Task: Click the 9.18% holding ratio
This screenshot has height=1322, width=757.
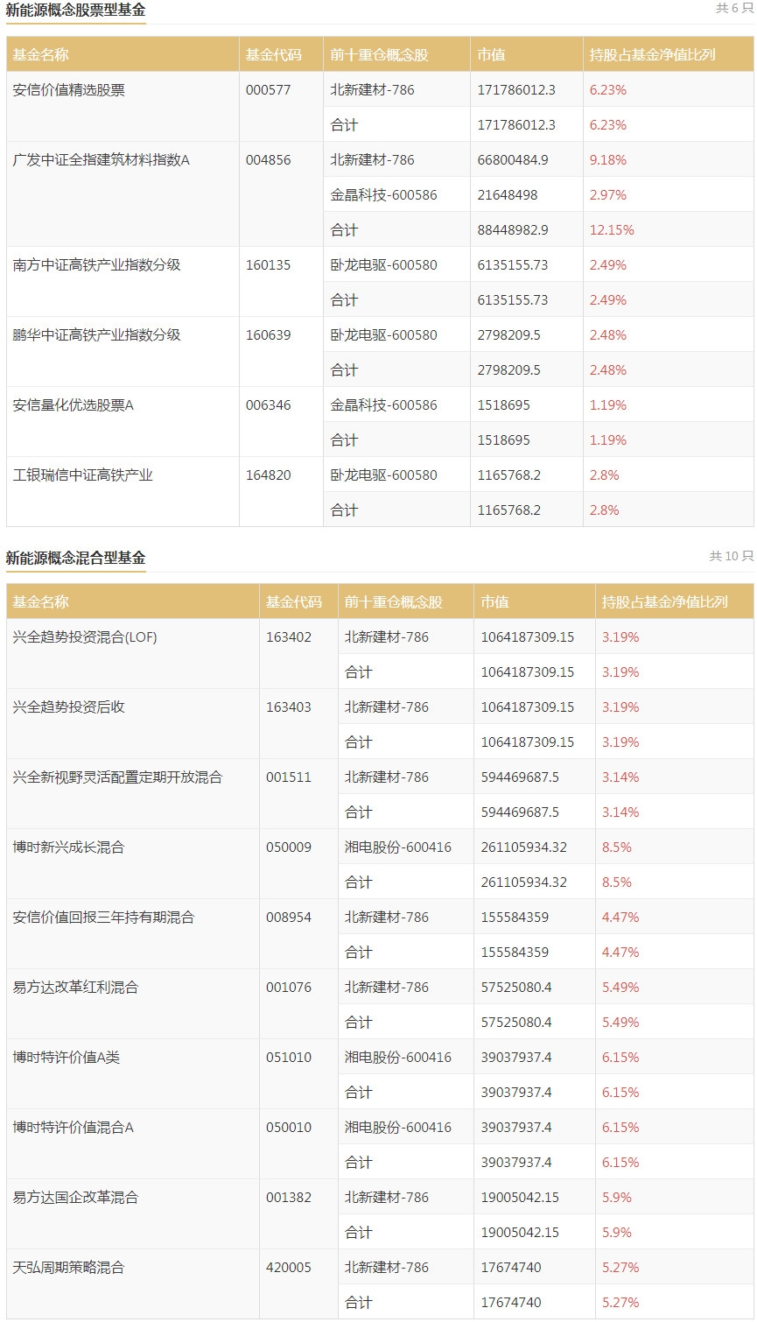Action: click(608, 159)
